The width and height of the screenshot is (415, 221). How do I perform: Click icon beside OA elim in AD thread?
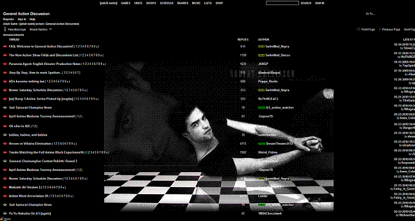point(5,126)
